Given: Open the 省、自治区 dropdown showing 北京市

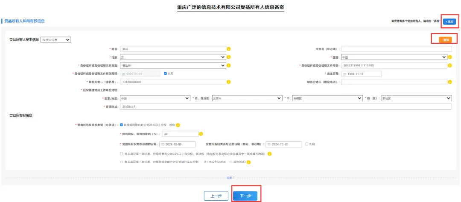Looking at the screenshot, I should pos(246,98).
